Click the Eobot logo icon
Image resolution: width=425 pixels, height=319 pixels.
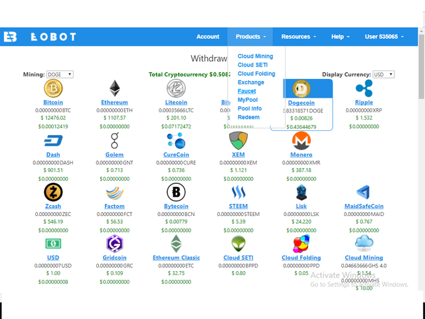click(10, 37)
